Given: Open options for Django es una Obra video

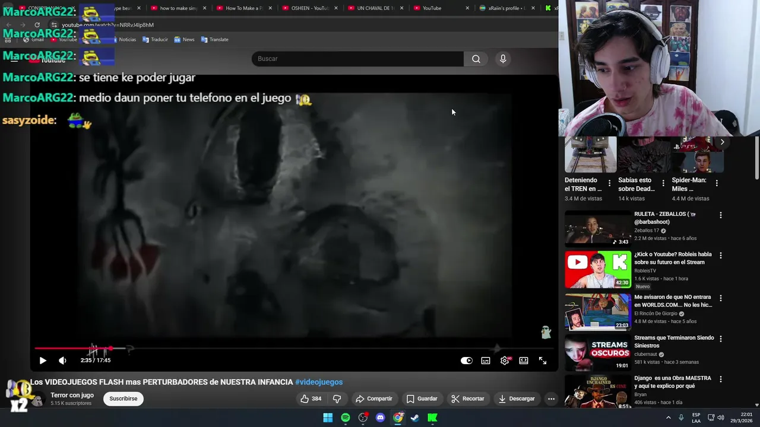Looking at the screenshot, I should tap(721, 379).
